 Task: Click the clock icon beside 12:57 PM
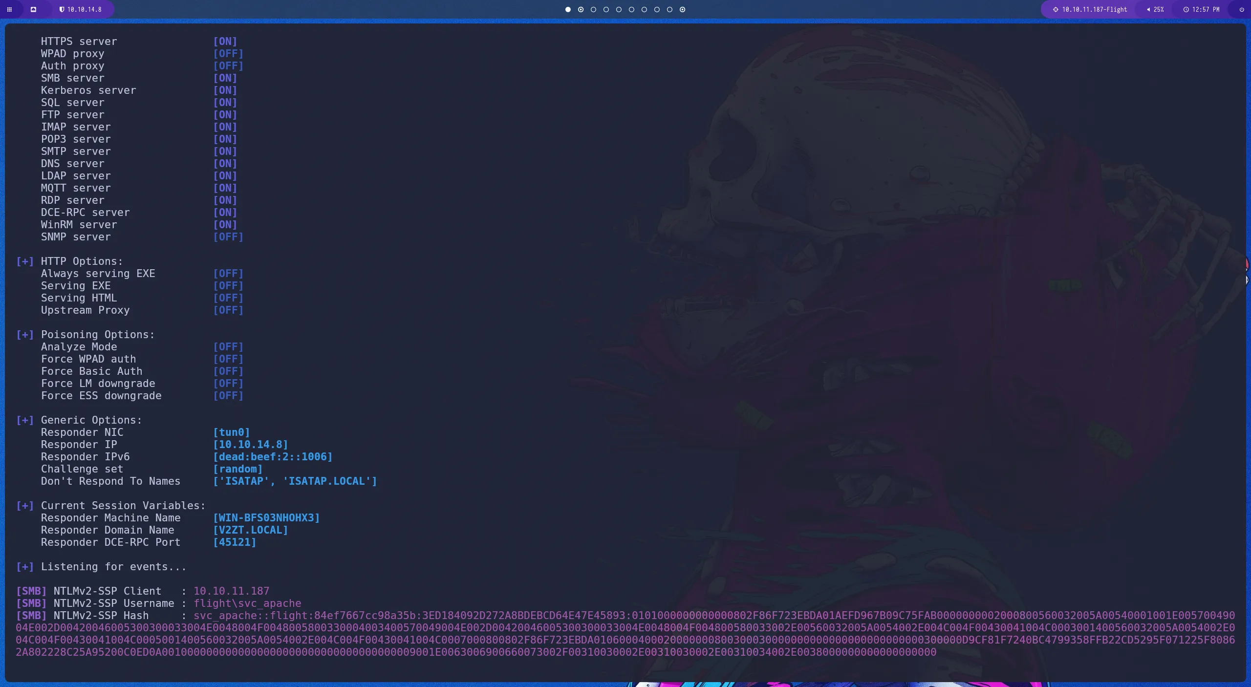pos(1186,9)
